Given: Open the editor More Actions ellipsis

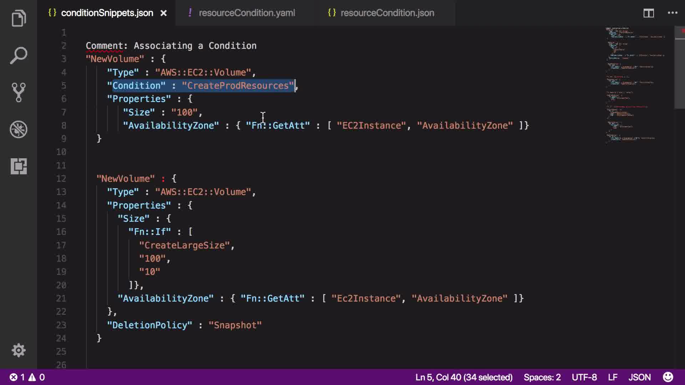Looking at the screenshot, I should pos(673,13).
